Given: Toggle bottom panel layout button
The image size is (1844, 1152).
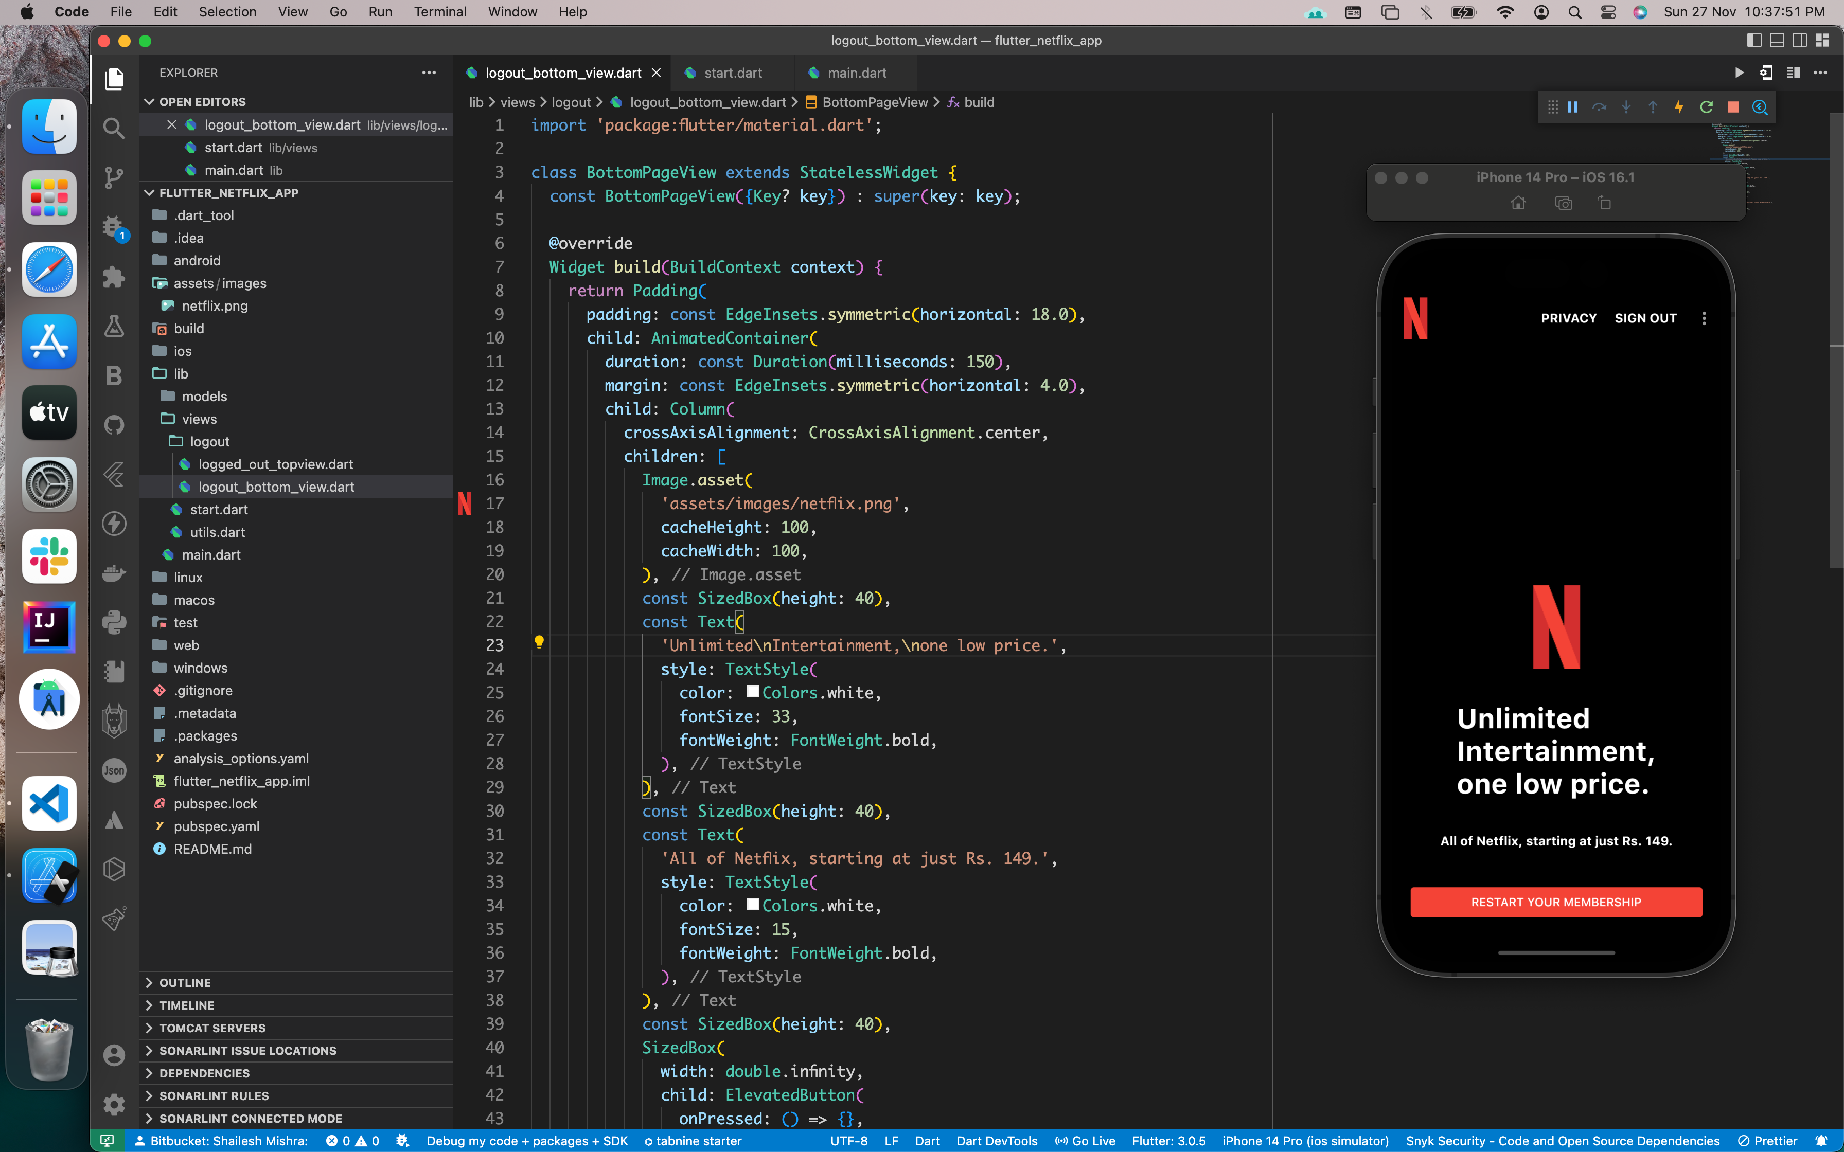Looking at the screenshot, I should (x=1776, y=41).
